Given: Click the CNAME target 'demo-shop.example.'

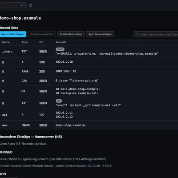Looking at the screenshot, I should [71, 125].
